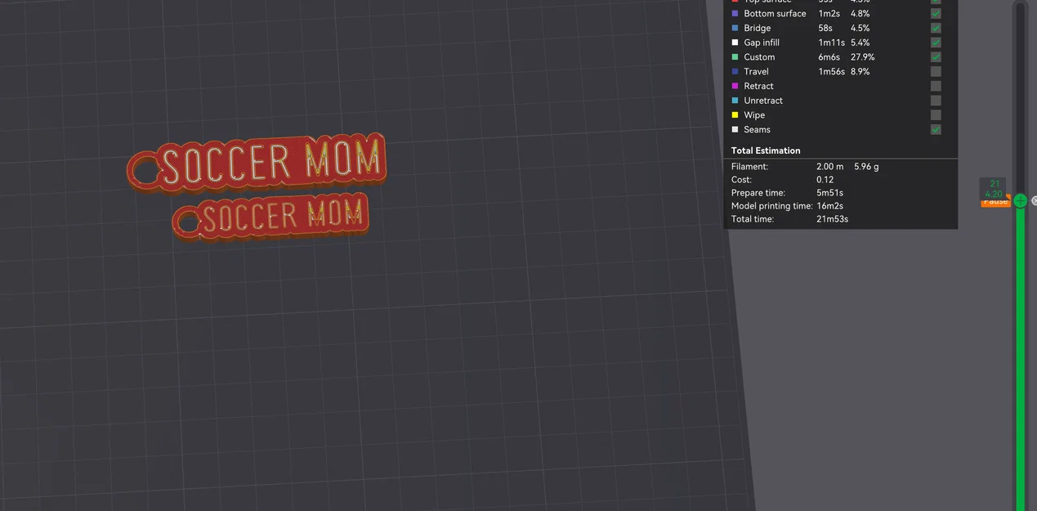The height and width of the screenshot is (511, 1037).
Task: Click the Retract magenta color square
Action: pos(735,86)
